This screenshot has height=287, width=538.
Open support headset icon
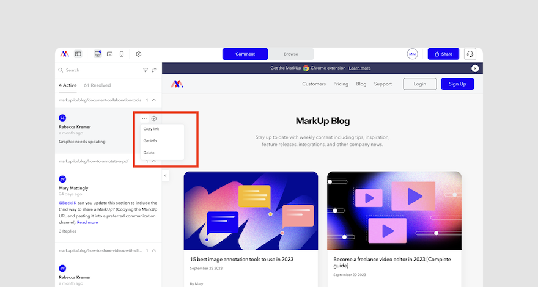tap(470, 54)
